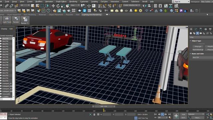Activate the Select and Move tool
This screenshot has width=213, height=120.
tap(53, 6)
